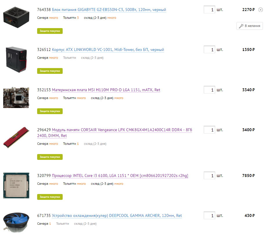Remove GIGABYTE power supply with the X icon
The height and width of the screenshot is (234, 264).
click(261, 10)
